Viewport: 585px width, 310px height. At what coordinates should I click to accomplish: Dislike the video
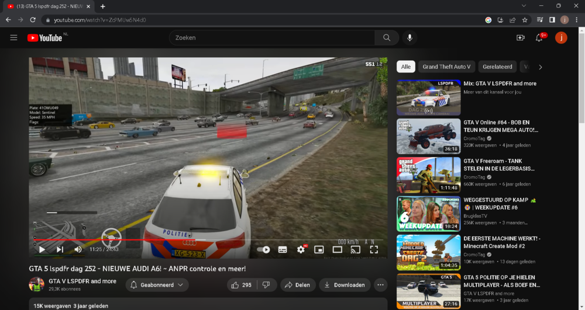point(266,285)
